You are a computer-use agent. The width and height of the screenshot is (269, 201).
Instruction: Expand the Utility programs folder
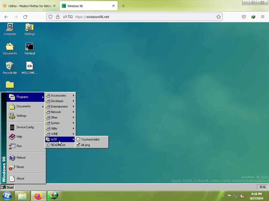[60, 128]
